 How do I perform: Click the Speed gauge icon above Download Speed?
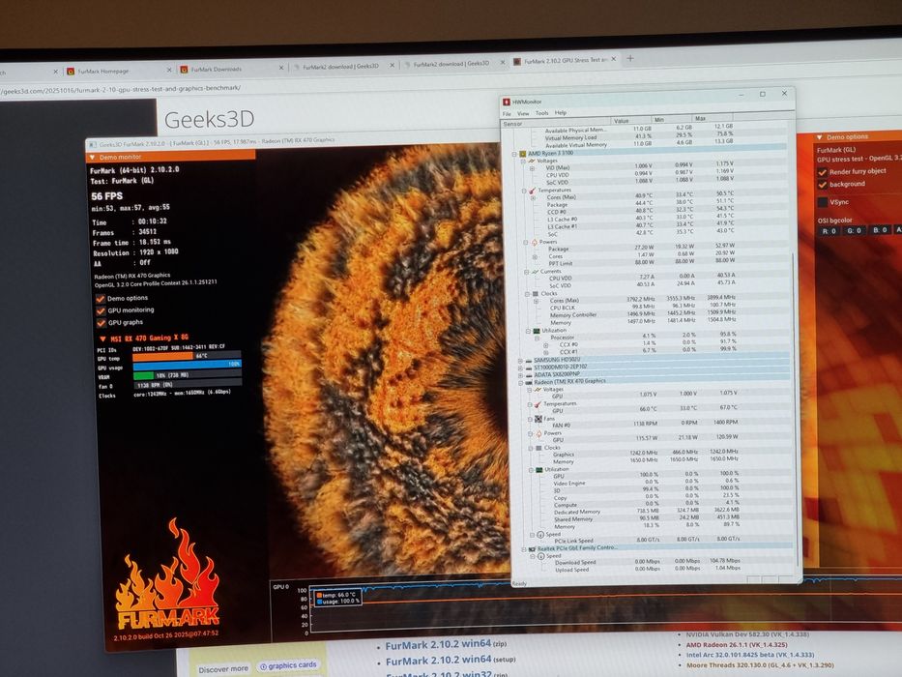coord(540,557)
